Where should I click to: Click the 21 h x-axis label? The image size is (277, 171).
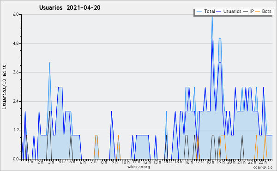[x=242, y=162]
